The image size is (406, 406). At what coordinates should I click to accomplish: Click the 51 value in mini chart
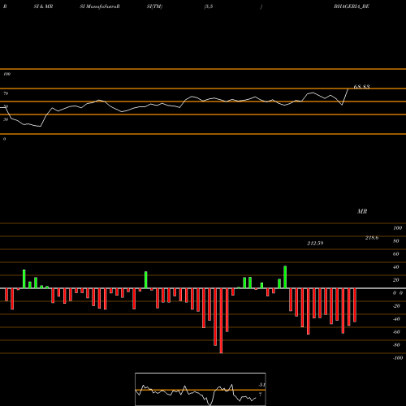pyautogui.click(x=261, y=385)
